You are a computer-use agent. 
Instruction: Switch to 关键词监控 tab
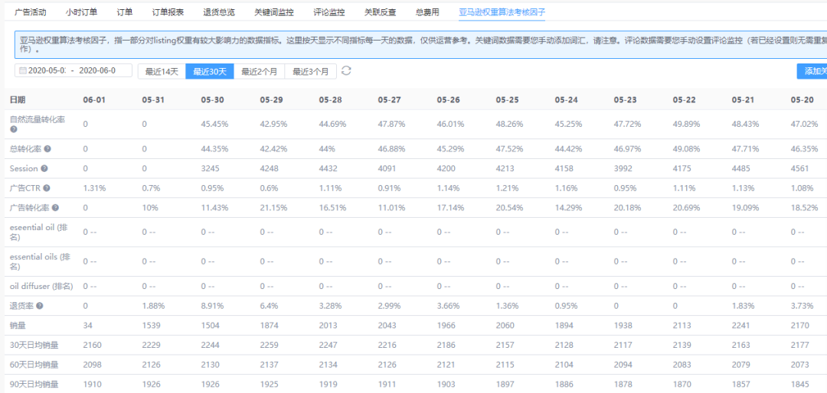point(273,12)
